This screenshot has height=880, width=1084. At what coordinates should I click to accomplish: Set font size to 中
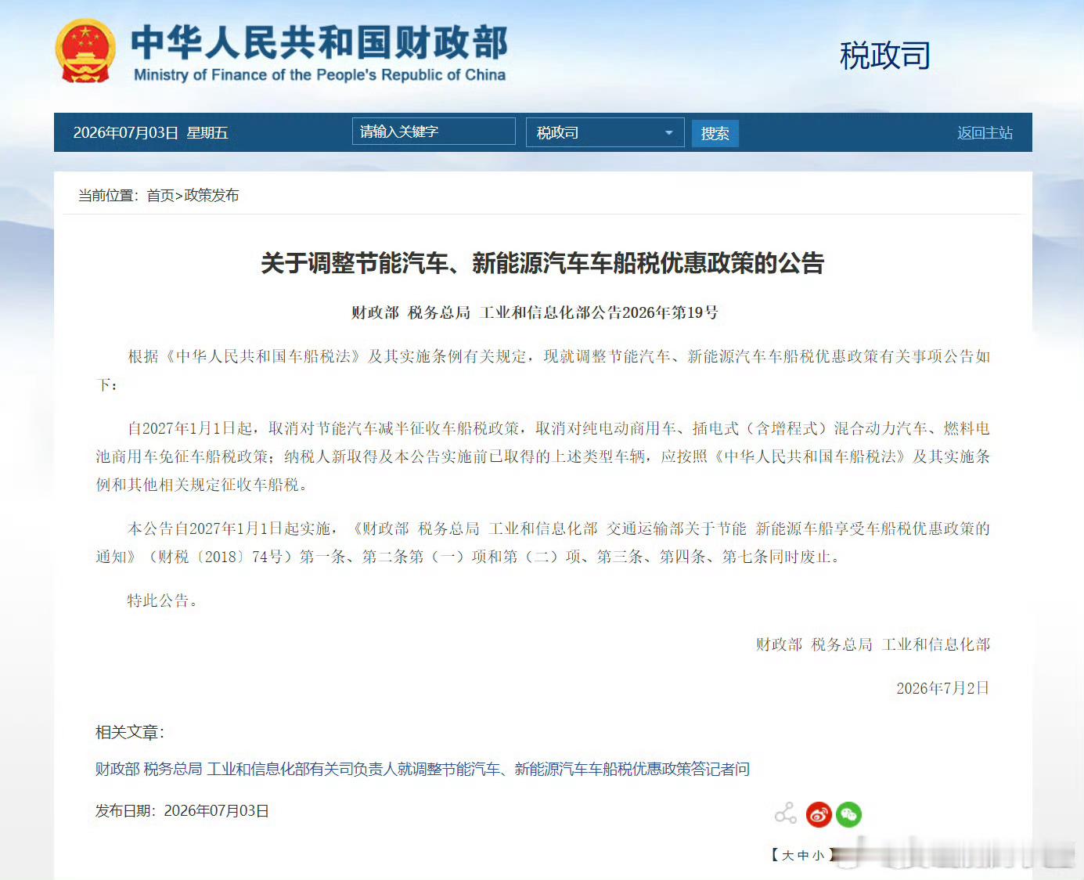click(x=803, y=855)
